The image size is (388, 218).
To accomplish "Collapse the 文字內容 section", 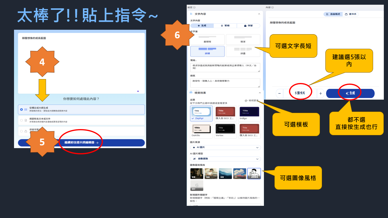I will [259, 14].
